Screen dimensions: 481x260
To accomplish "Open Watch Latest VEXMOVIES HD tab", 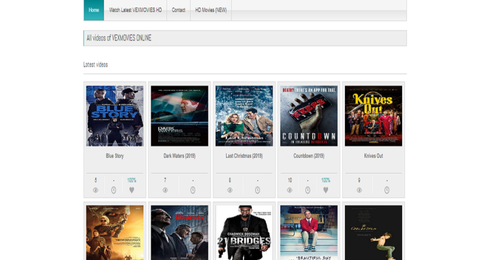I will click(x=135, y=10).
